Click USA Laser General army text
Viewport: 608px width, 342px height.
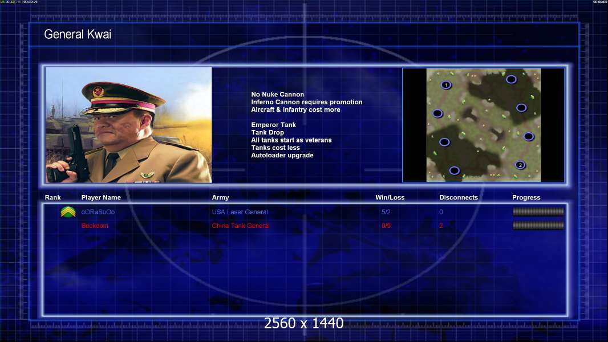click(240, 212)
